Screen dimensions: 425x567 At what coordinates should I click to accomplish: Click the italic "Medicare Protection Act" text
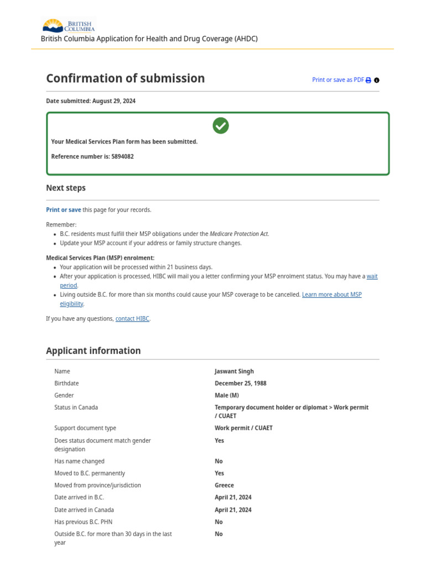pyautogui.click(x=239, y=234)
